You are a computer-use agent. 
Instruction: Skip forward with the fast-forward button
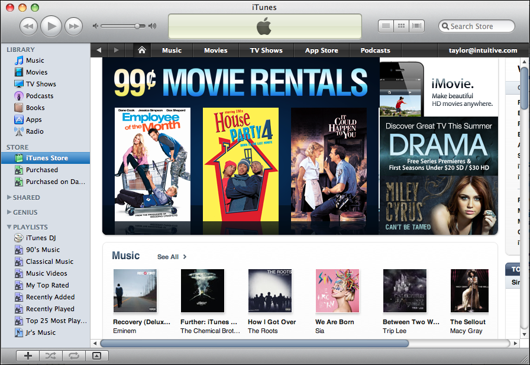[x=74, y=26]
